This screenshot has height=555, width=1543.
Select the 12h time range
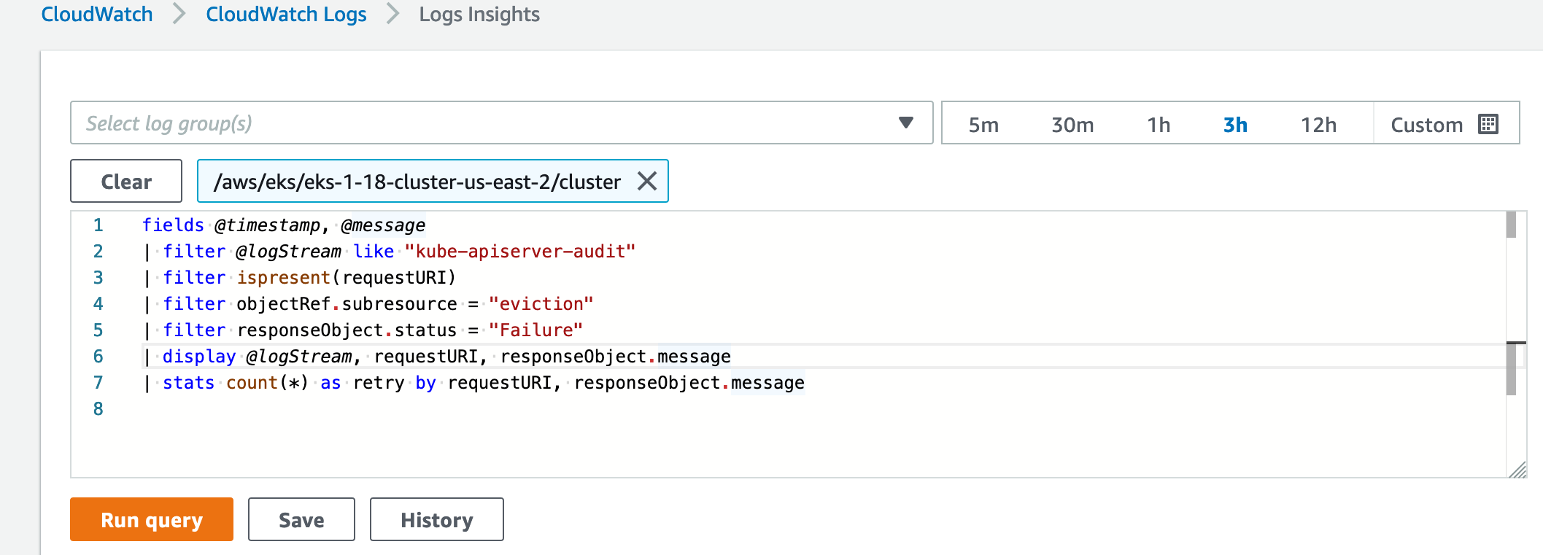coord(1318,125)
